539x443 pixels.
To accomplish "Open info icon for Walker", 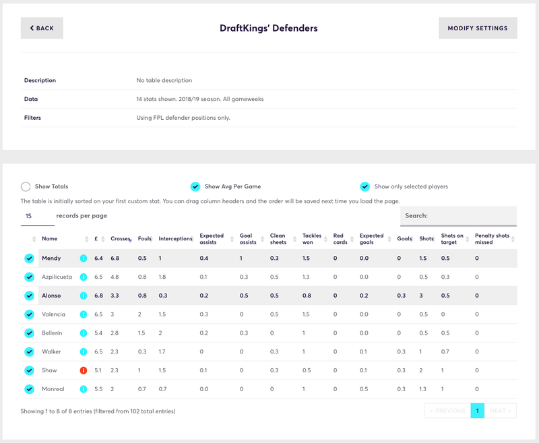I will pyautogui.click(x=83, y=351).
